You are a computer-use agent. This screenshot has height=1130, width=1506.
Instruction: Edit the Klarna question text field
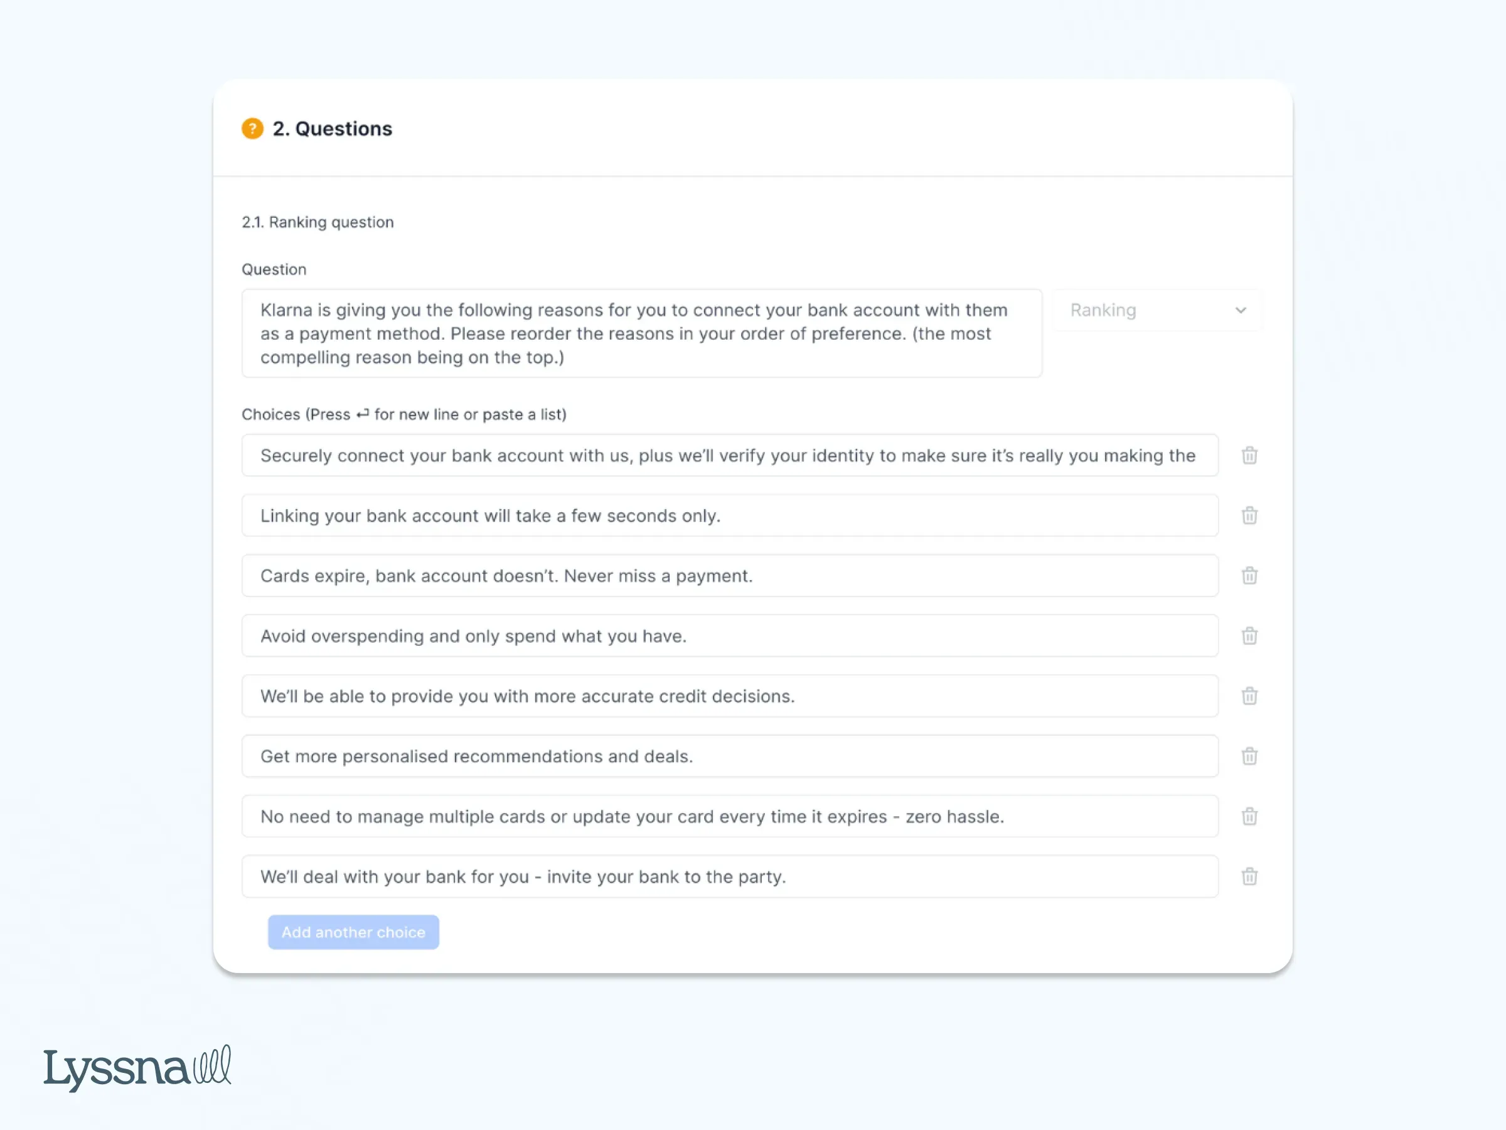[641, 333]
